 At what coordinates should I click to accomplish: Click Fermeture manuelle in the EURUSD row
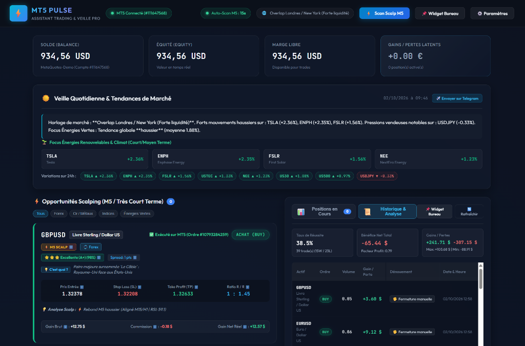pos(412,332)
